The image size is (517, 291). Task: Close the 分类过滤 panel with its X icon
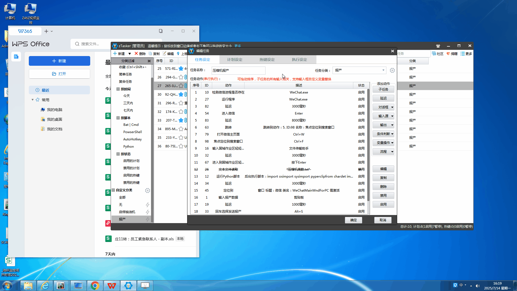(x=149, y=61)
